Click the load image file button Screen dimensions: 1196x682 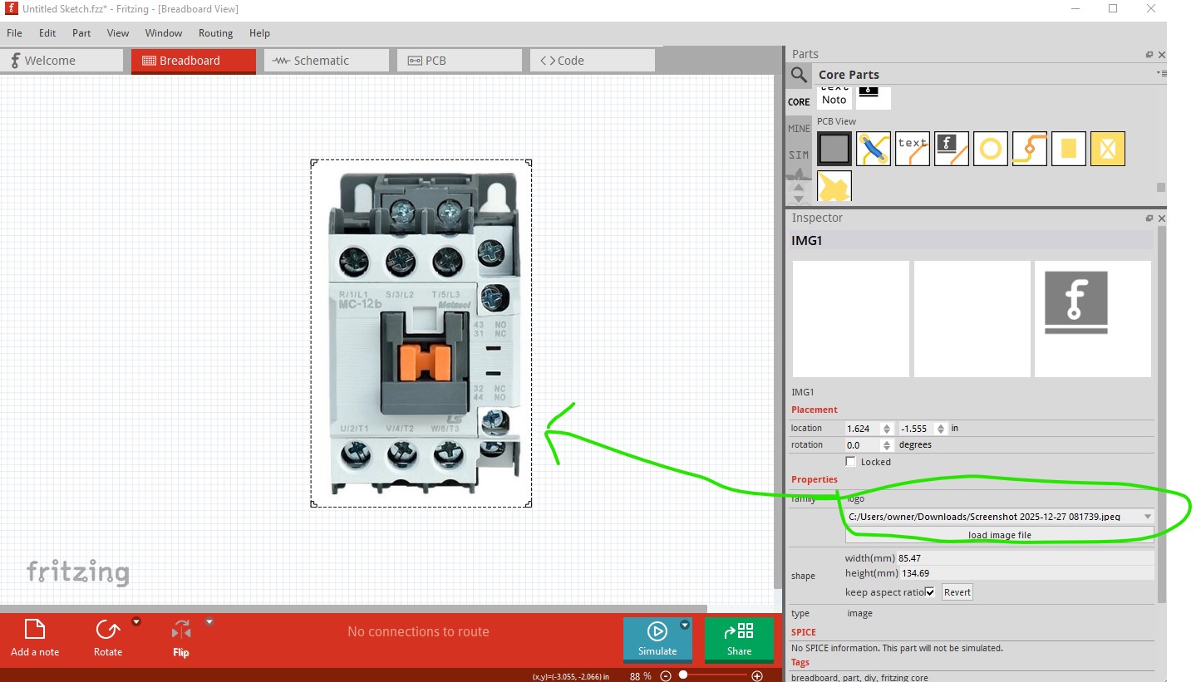point(999,535)
